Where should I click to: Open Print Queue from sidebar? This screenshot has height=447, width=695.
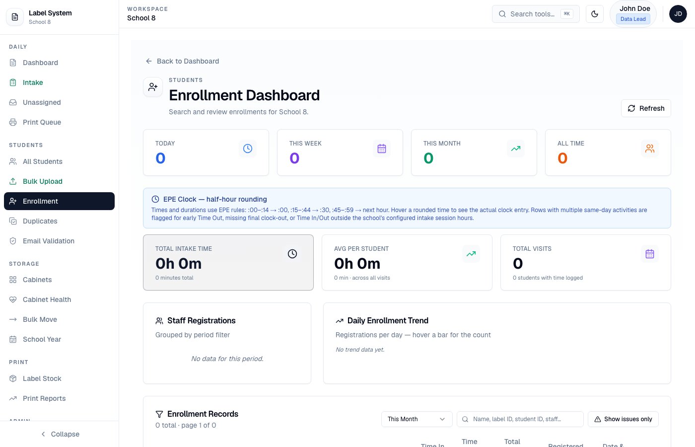[59, 122]
